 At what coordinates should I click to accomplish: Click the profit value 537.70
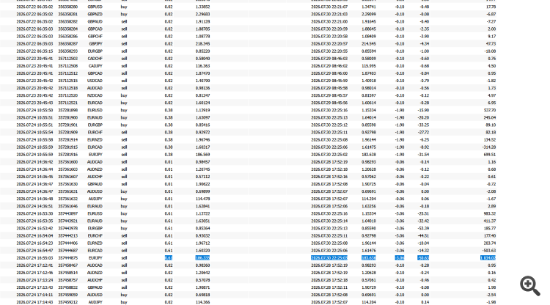490,110
